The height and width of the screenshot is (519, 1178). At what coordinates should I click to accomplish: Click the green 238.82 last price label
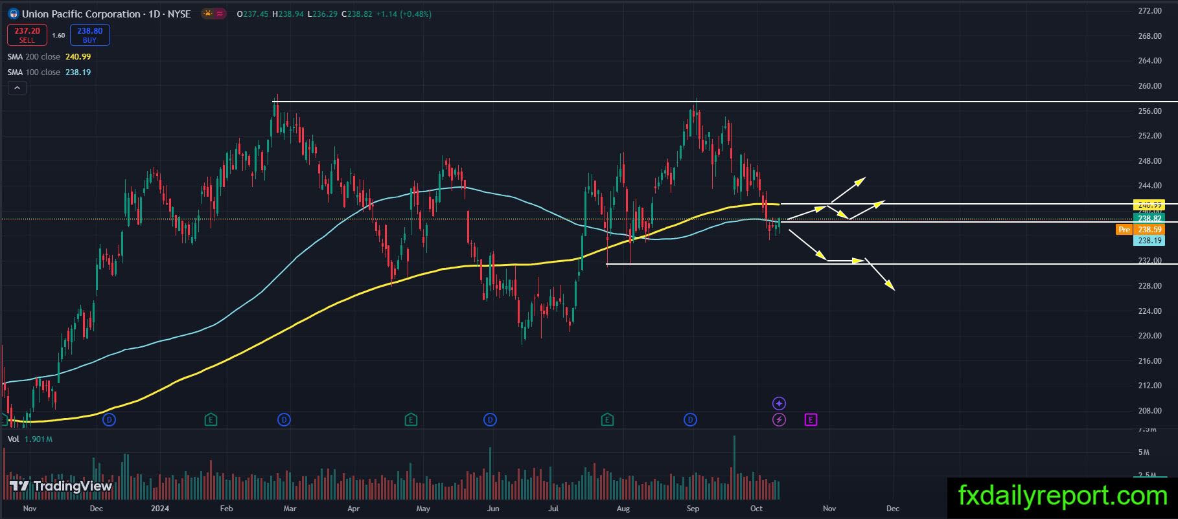point(1149,219)
